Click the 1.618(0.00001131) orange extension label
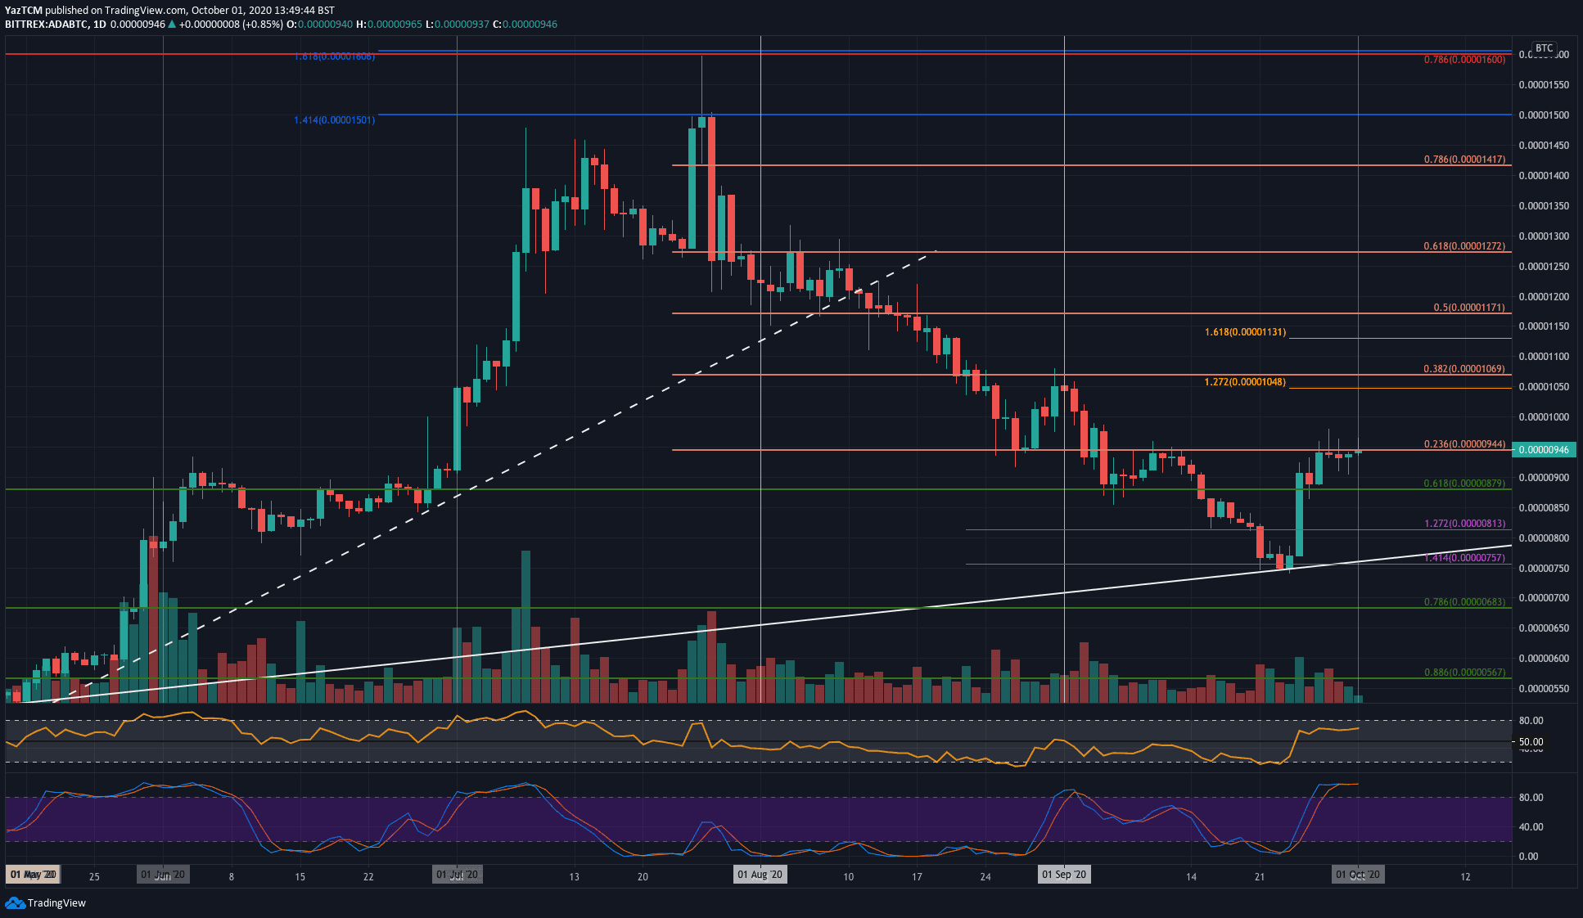1583x918 pixels. pos(1245,332)
